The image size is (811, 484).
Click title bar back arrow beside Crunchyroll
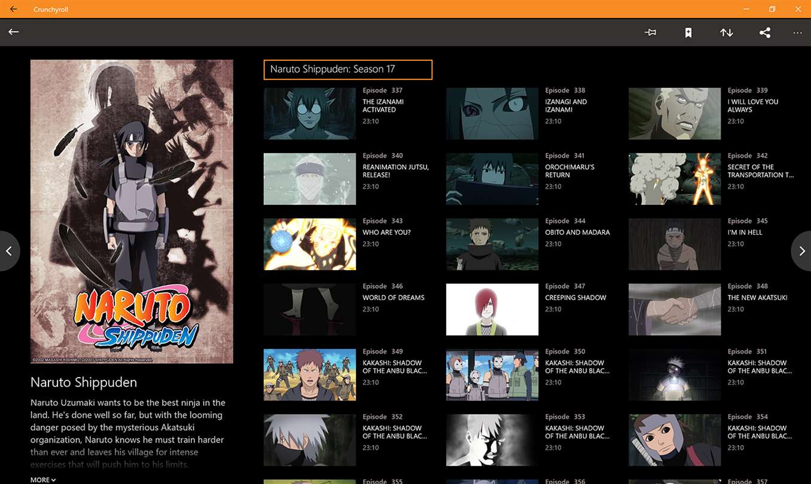pos(13,9)
